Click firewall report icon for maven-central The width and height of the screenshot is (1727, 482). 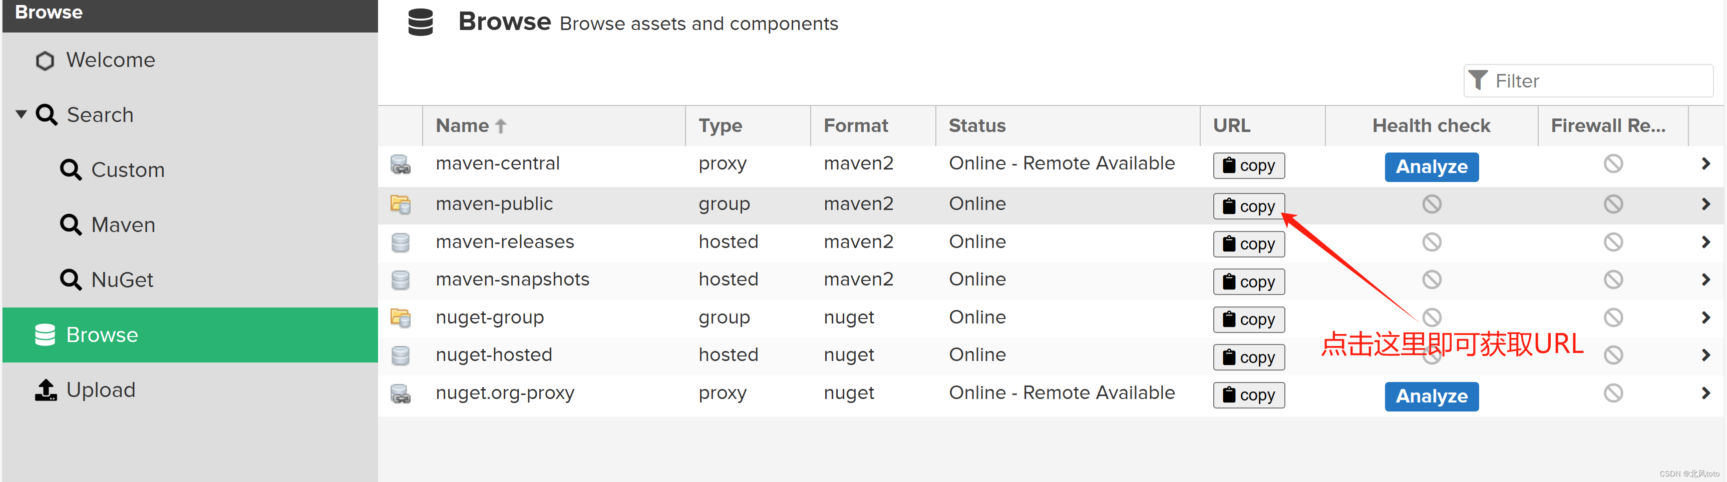pyautogui.click(x=1613, y=163)
